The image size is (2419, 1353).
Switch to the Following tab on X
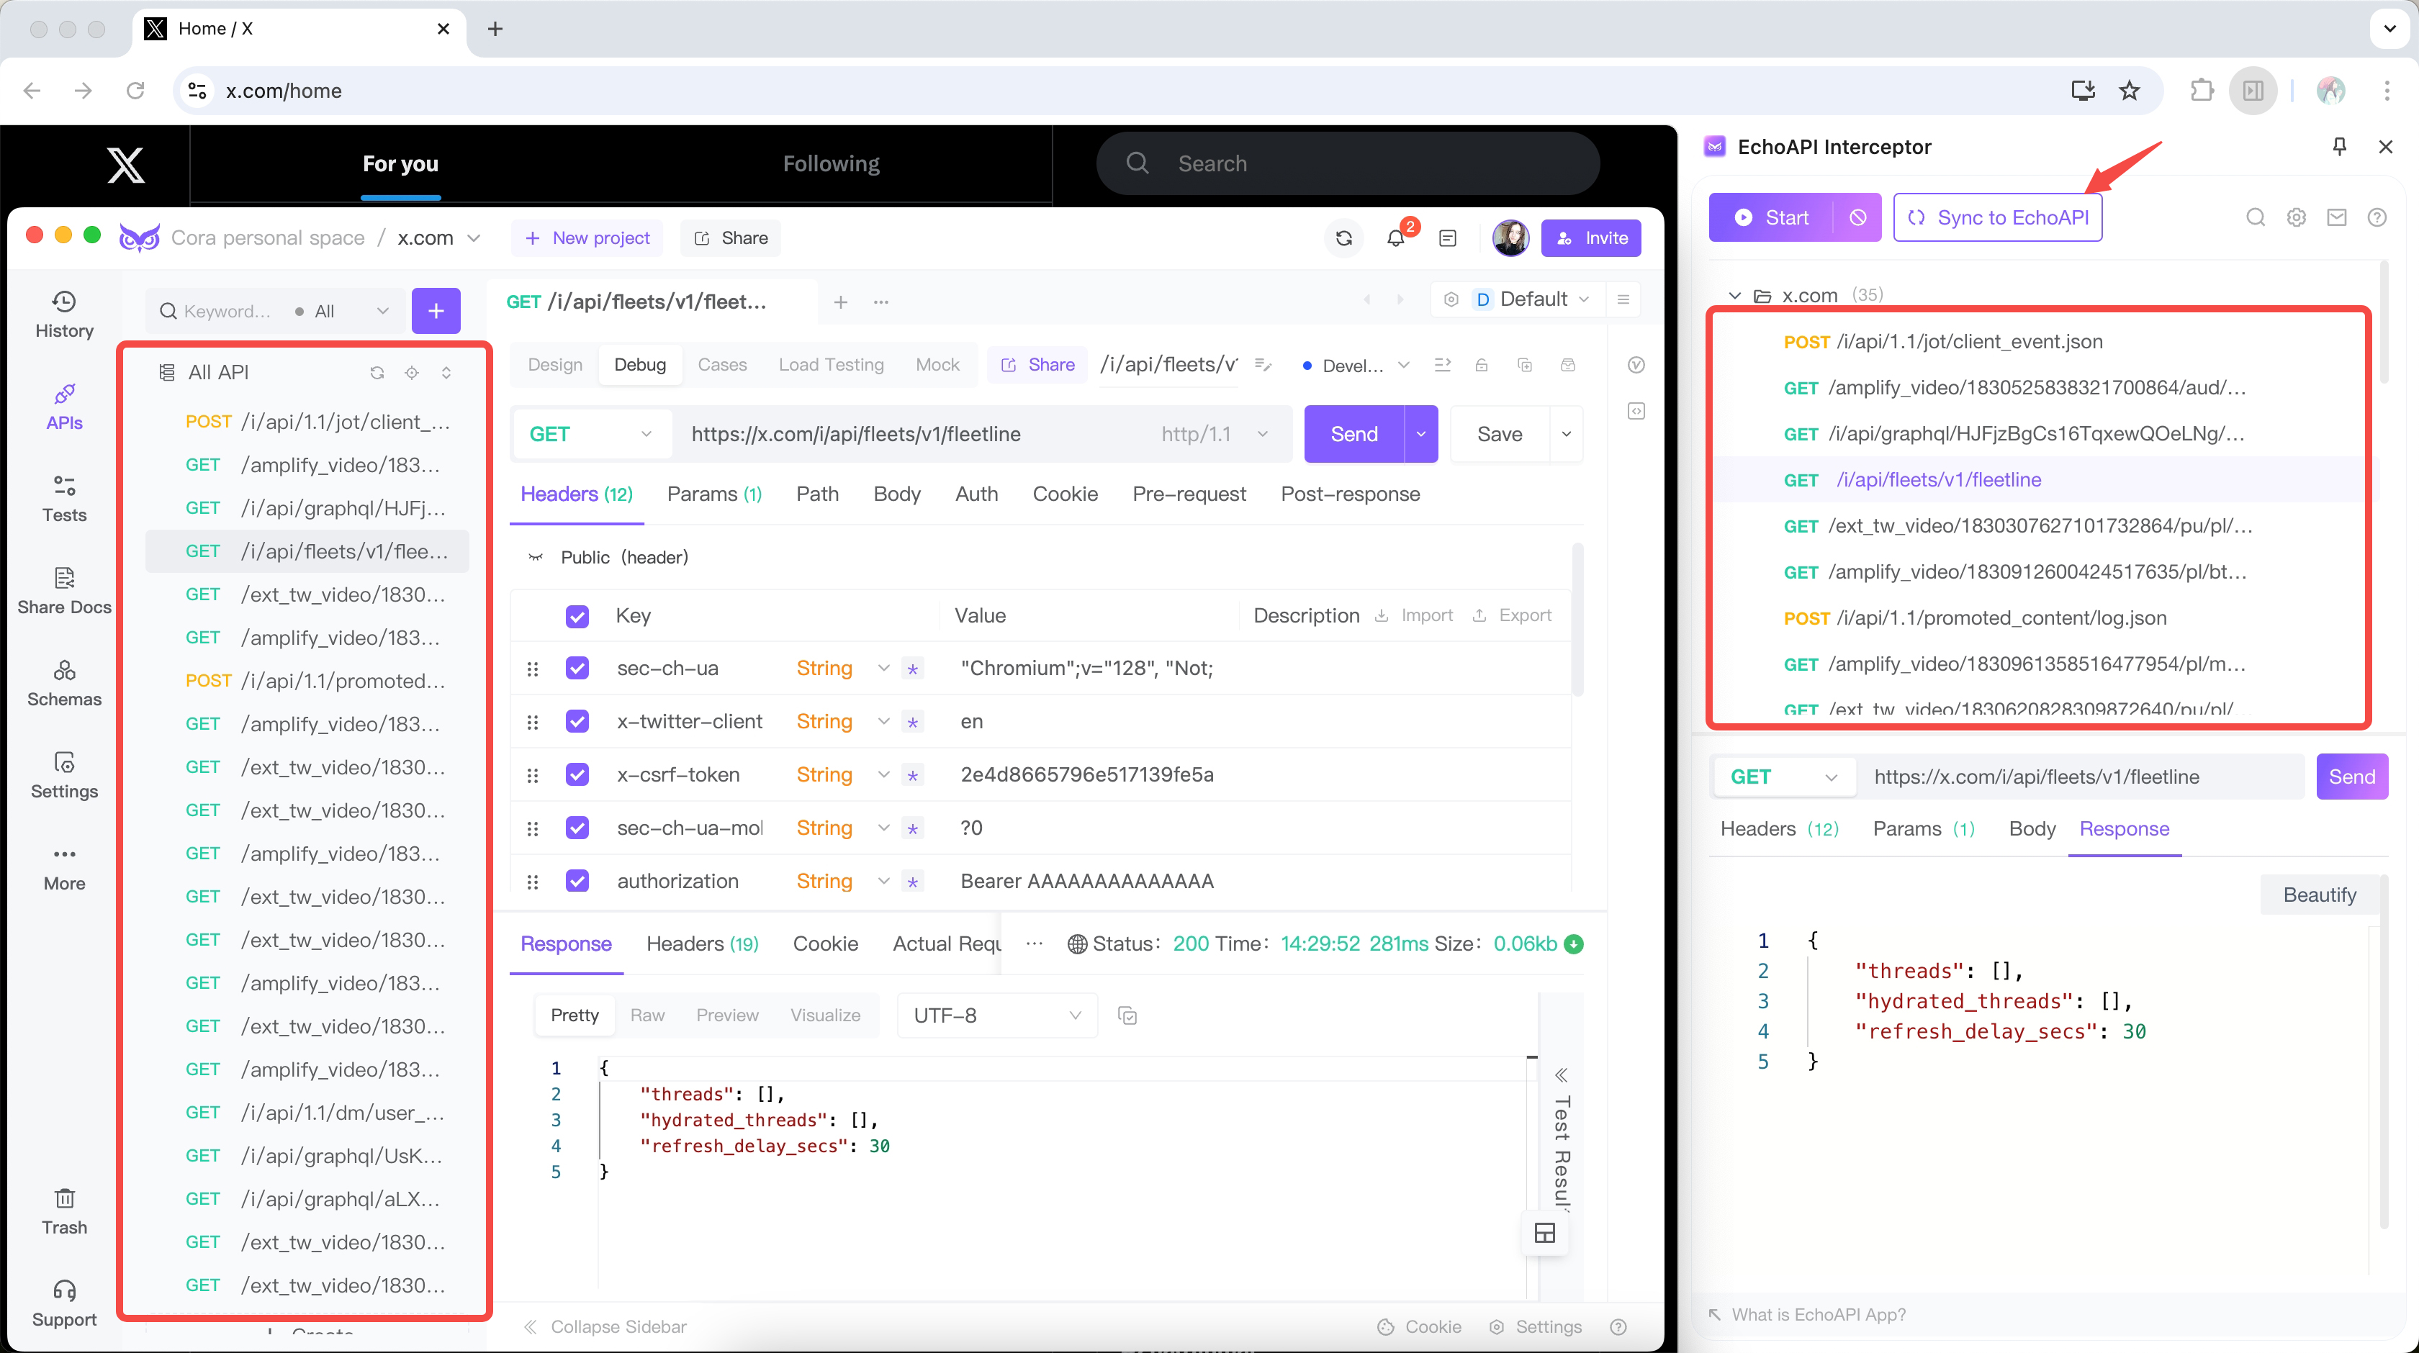click(x=831, y=164)
